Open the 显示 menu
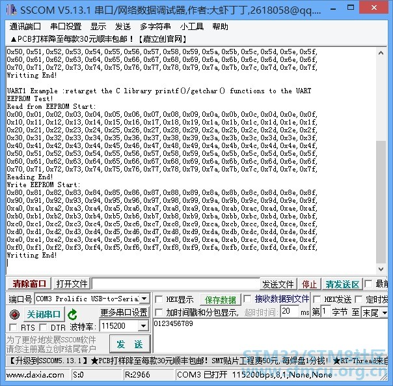The width and height of the screenshot is (393, 386). 98,26
